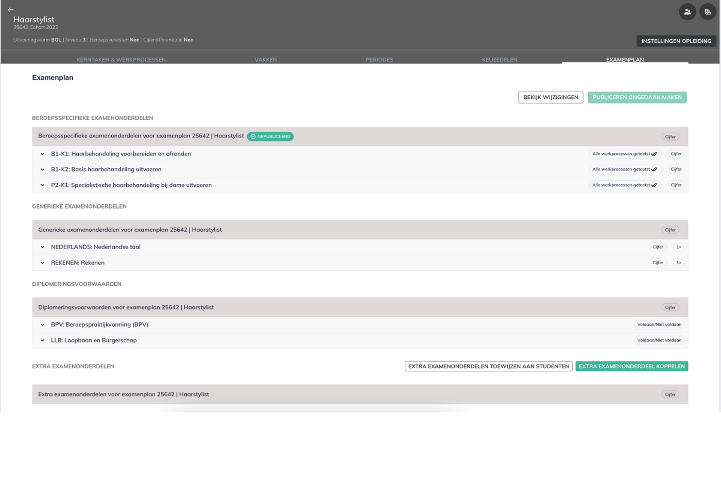Click the Haarstylist page title

coord(34,20)
